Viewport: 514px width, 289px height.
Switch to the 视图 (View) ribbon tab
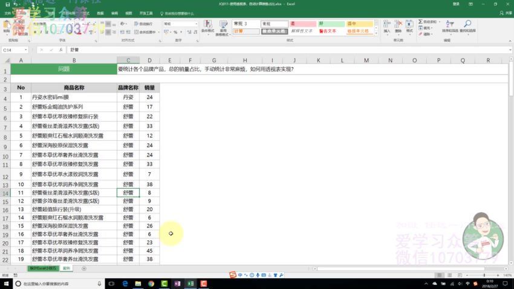[x=128, y=13]
